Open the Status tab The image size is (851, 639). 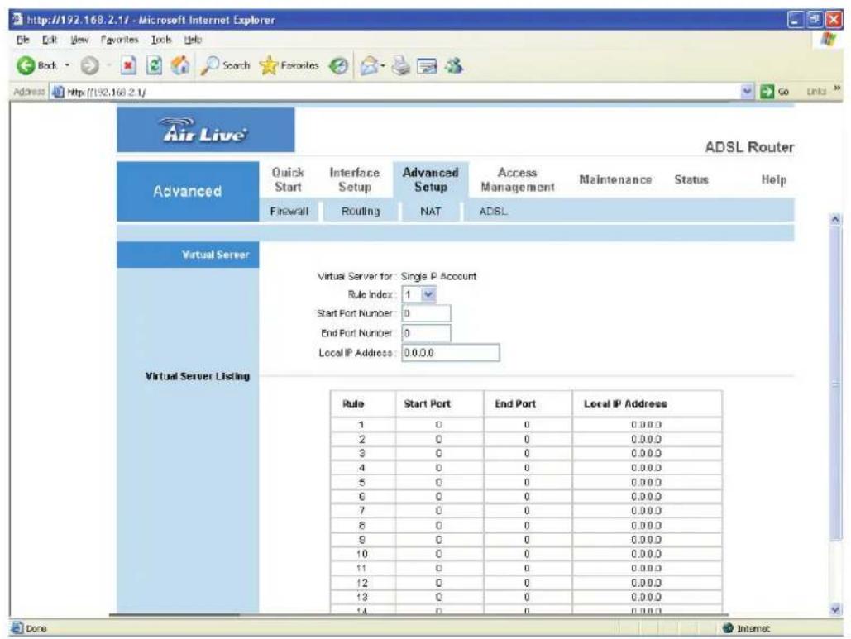(x=691, y=179)
